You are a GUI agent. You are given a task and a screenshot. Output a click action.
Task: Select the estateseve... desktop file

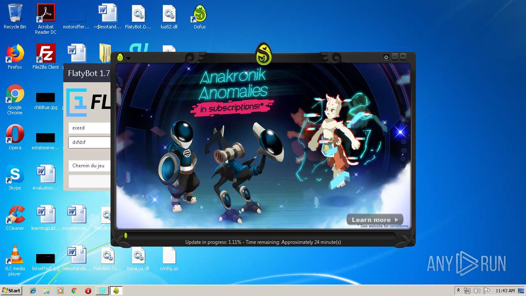pos(46,141)
